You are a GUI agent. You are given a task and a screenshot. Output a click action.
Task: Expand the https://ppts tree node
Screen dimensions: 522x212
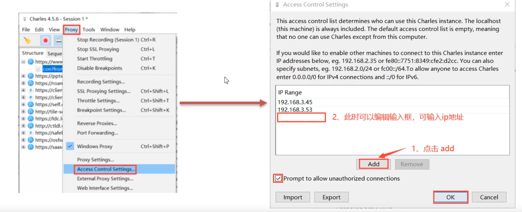pyautogui.click(x=23, y=76)
